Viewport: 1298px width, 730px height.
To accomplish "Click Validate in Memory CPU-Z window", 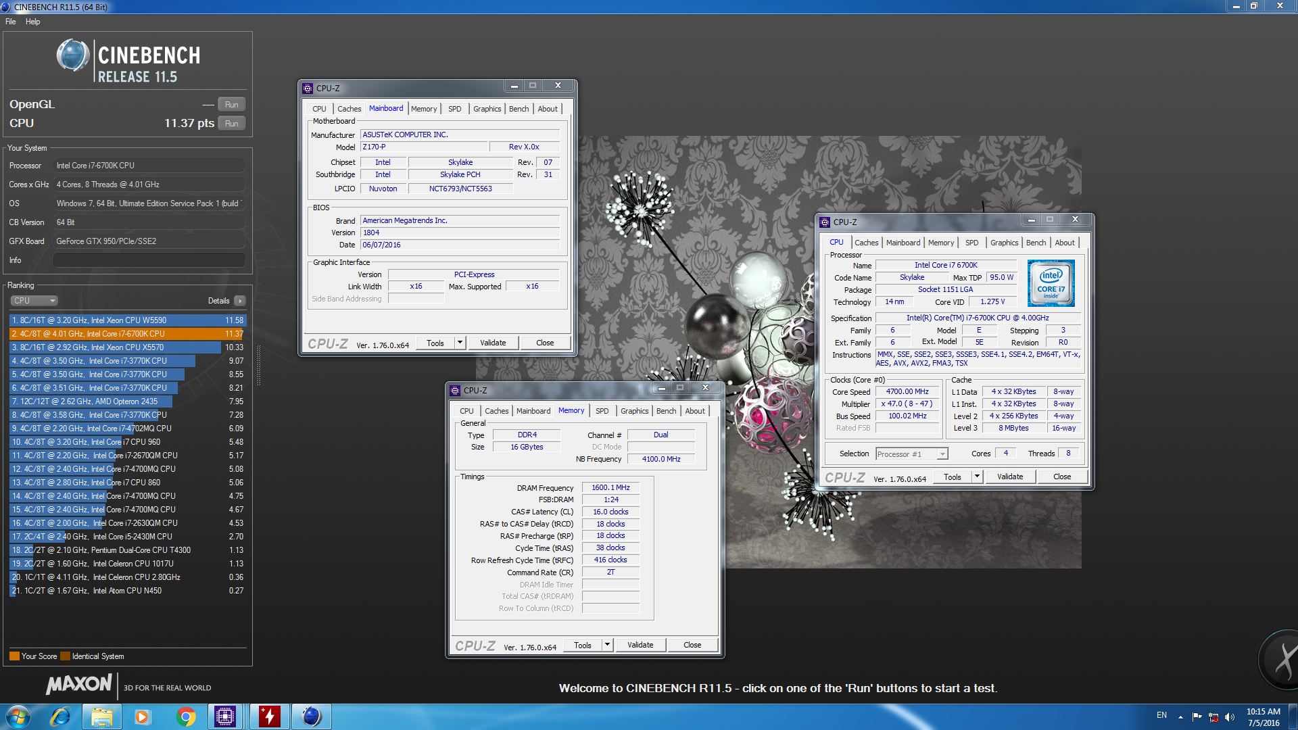I will tap(640, 645).
